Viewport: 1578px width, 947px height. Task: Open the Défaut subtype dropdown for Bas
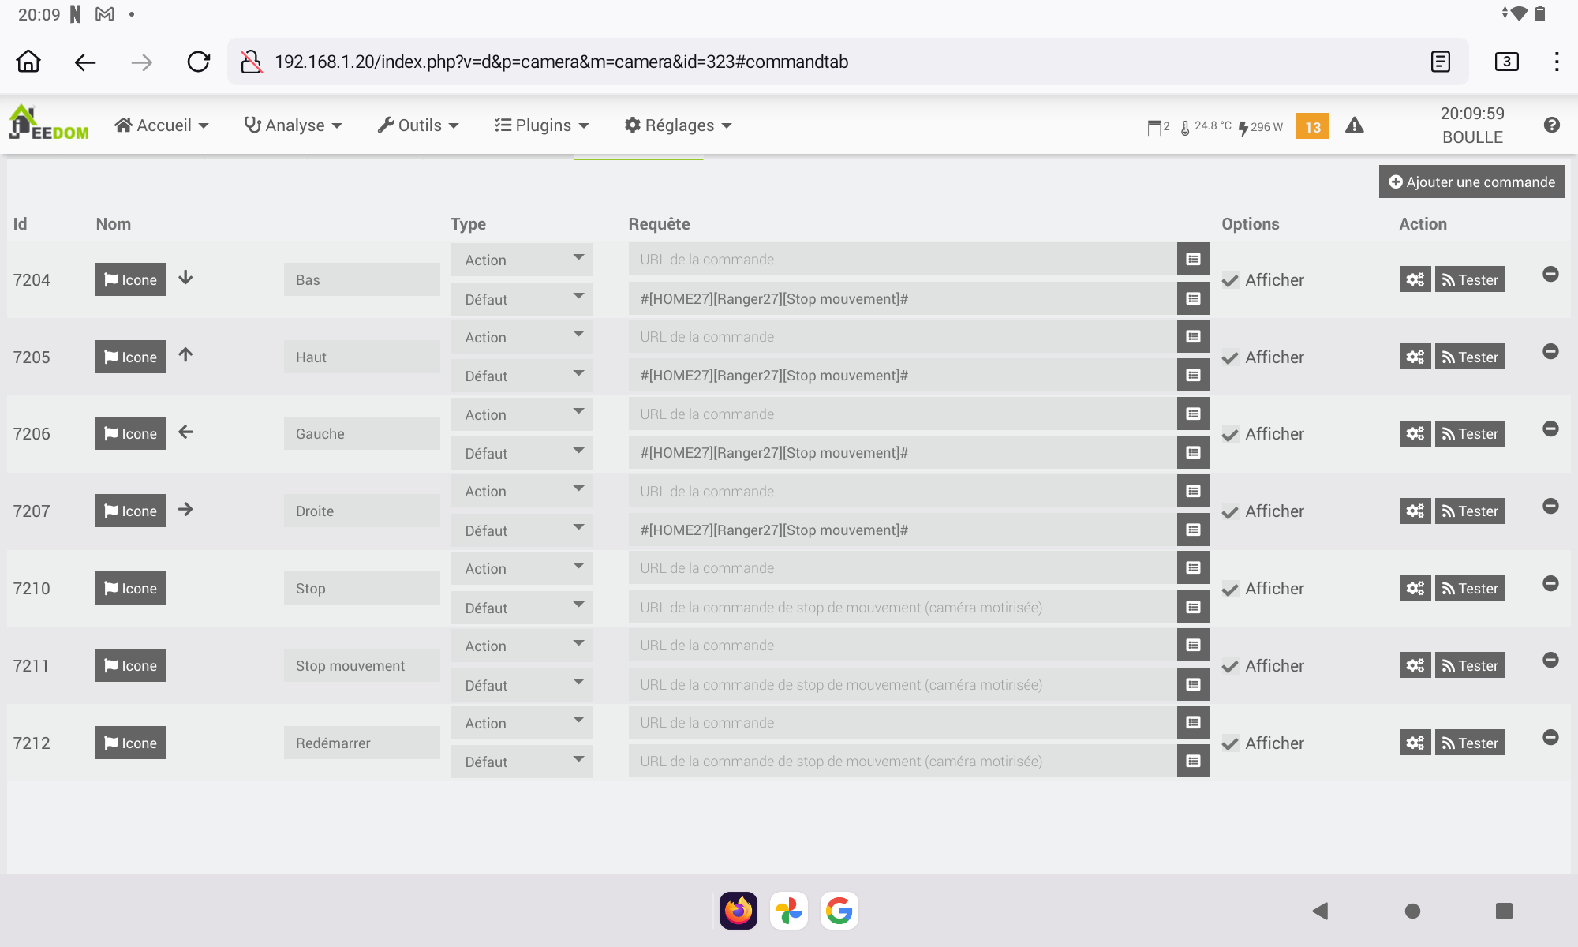522,299
